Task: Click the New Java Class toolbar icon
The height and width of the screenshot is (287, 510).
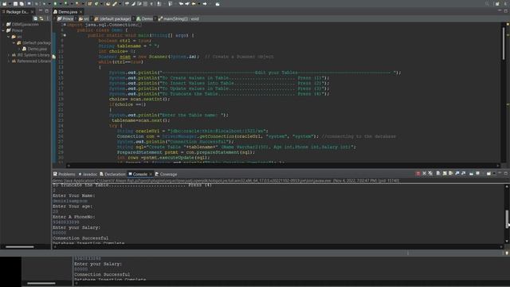Action: pos(96,3)
